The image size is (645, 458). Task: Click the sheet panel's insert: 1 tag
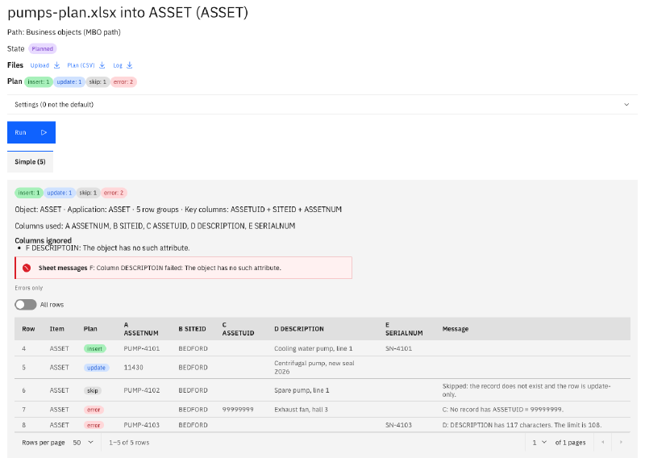tap(29, 193)
